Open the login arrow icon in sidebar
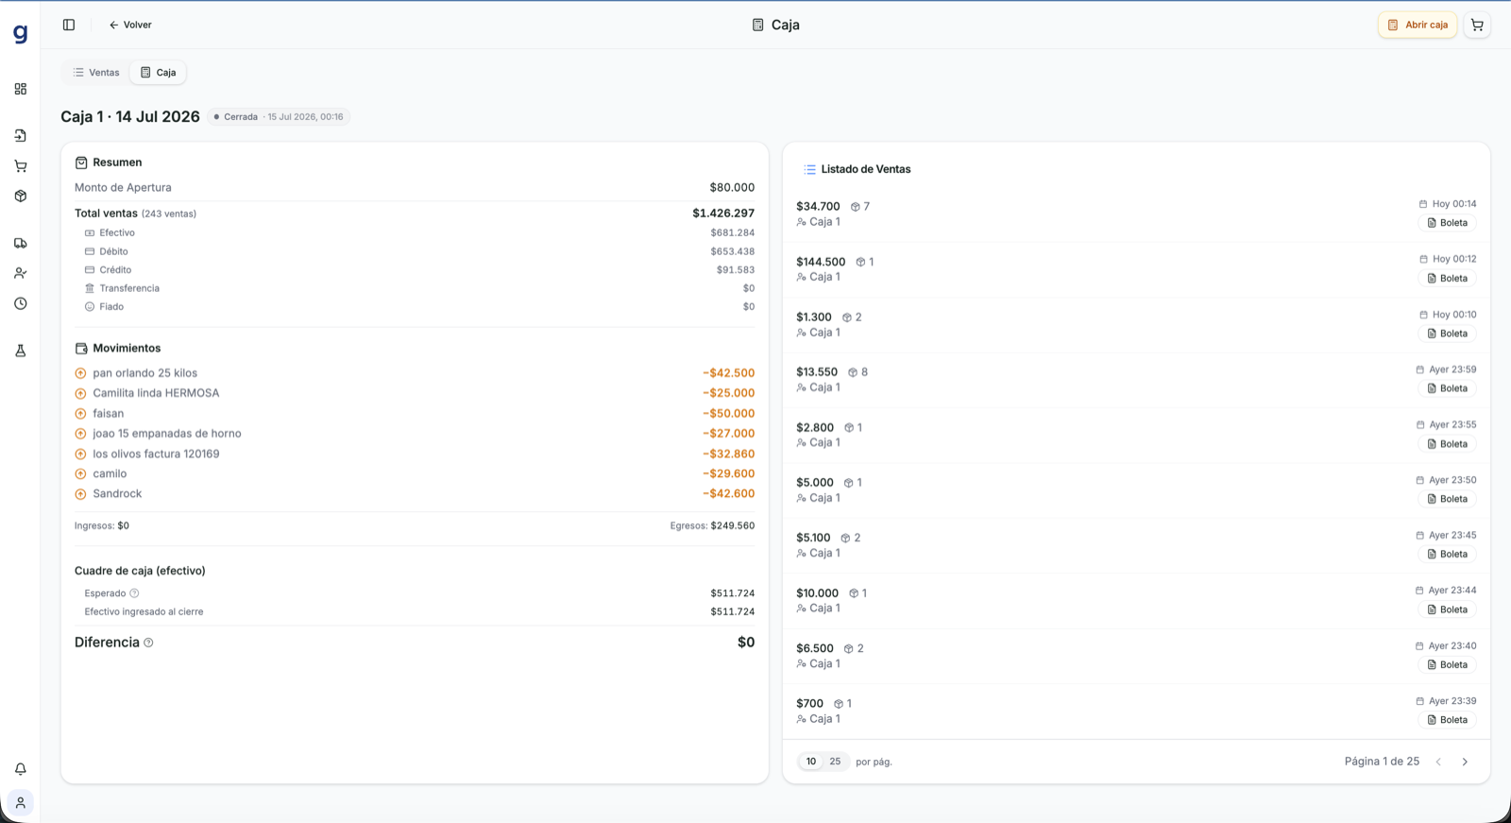This screenshot has height=823, width=1511. coord(20,136)
